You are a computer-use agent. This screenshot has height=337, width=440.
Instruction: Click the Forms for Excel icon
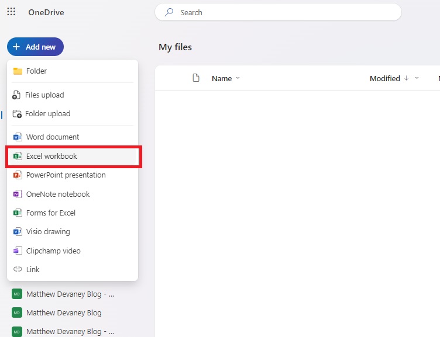click(x=18, y=213)
